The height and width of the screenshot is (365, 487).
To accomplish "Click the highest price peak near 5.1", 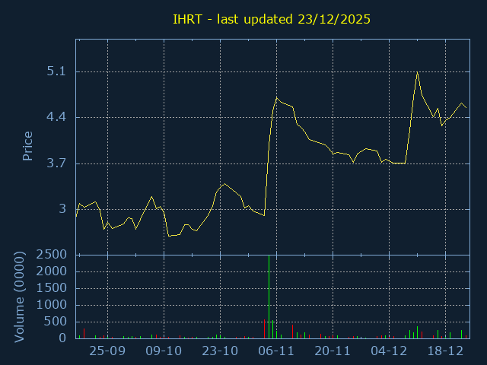I will (417, 72).
